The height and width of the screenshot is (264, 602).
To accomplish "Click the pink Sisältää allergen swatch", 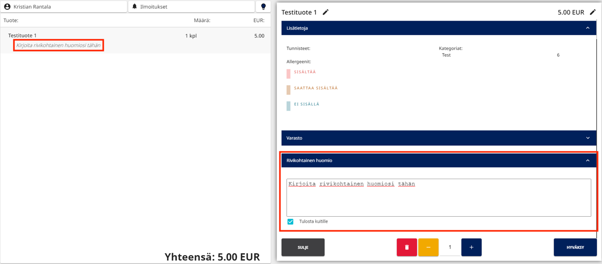I will coord(289,74).
